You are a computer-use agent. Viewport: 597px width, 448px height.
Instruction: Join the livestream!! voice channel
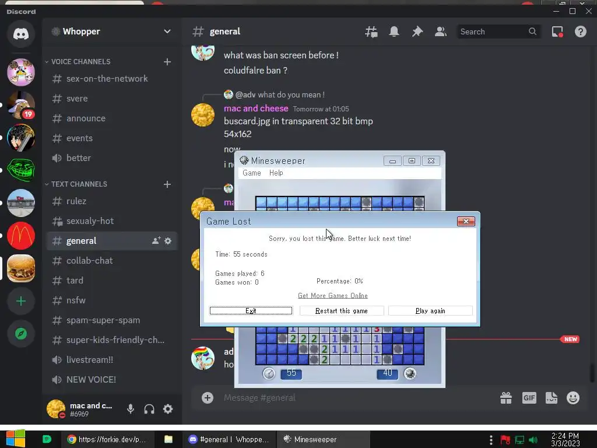tap(111, 359)
